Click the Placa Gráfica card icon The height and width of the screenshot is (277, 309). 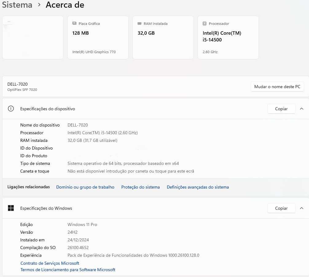coord(74,23)
